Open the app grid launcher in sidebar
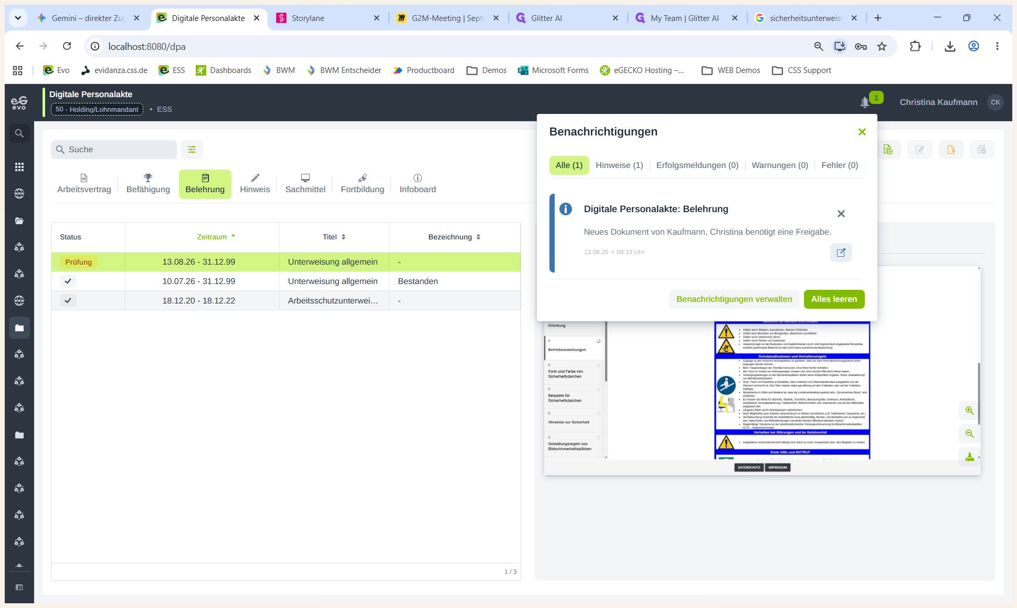This screenshot has width=1017, height=608. tap(19, 167)
